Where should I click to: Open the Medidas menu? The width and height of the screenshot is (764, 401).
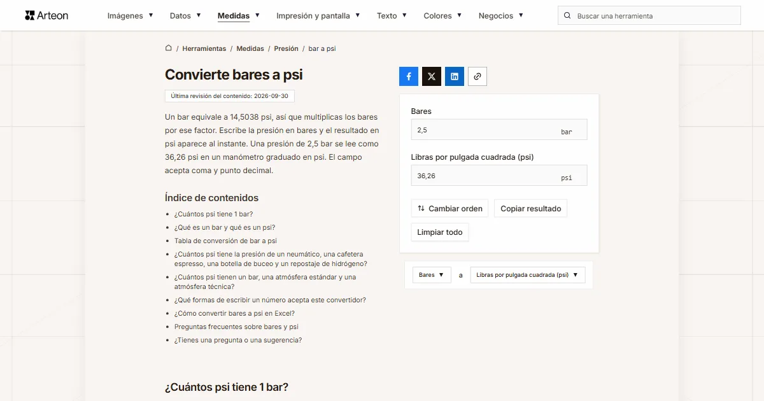click(x=239, y=16)
